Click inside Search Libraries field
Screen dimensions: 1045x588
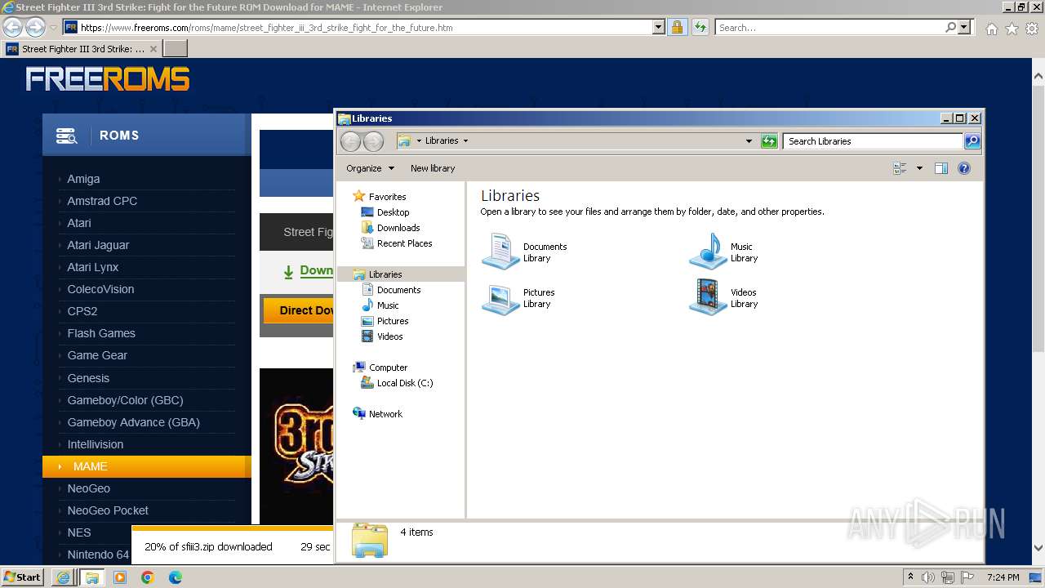(873, 141)
